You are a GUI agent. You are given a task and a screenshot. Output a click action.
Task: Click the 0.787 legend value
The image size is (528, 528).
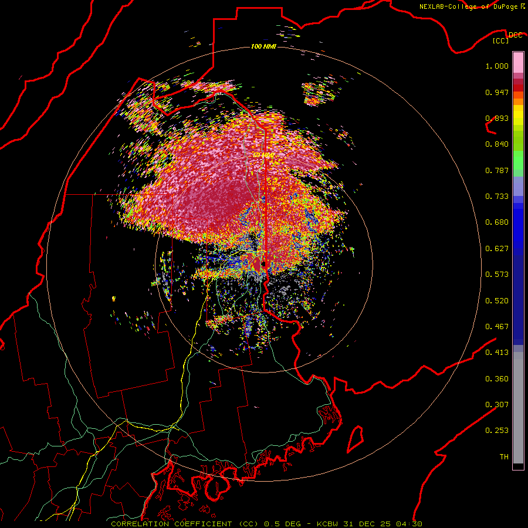(497, 170)
